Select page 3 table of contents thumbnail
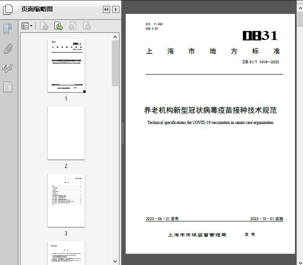 tap(66, 200)
